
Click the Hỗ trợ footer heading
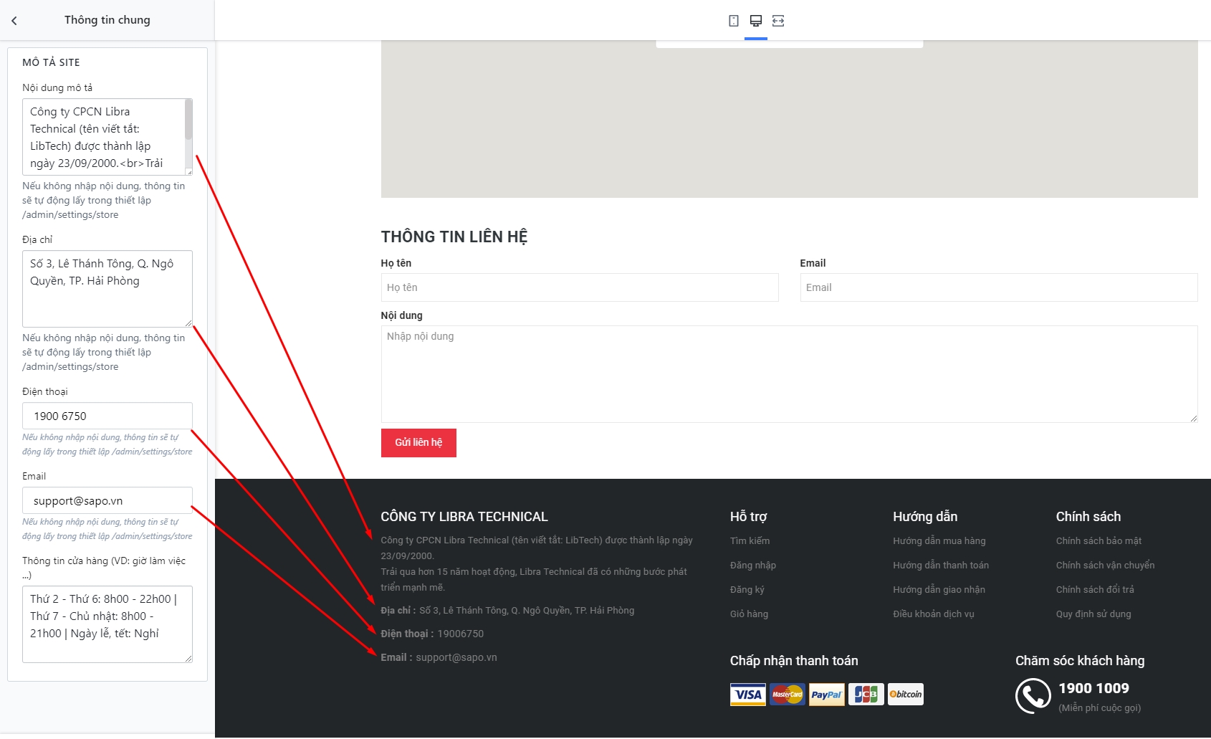tap(749, 517)
